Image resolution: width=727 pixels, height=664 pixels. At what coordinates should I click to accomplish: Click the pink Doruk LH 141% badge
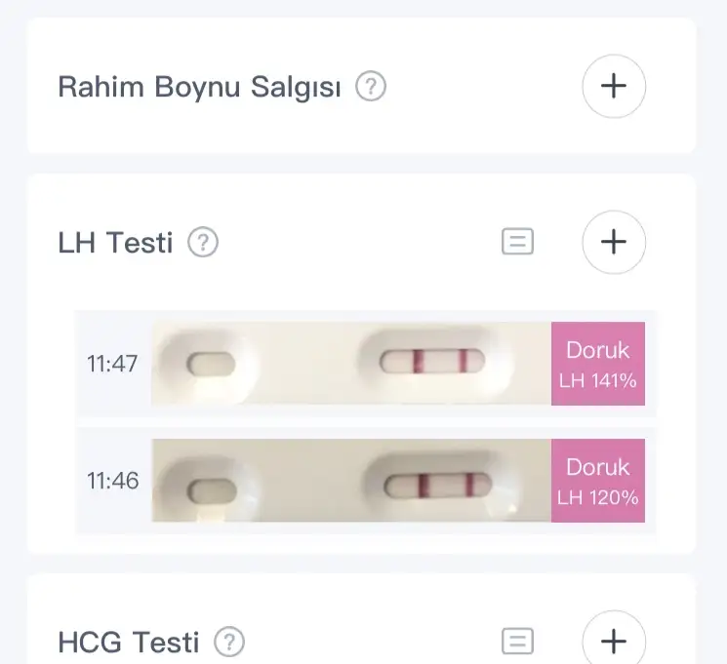(x=598, y=364)
